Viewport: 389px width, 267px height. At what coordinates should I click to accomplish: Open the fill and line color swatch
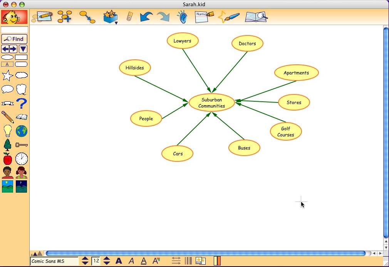pos(217,261)
